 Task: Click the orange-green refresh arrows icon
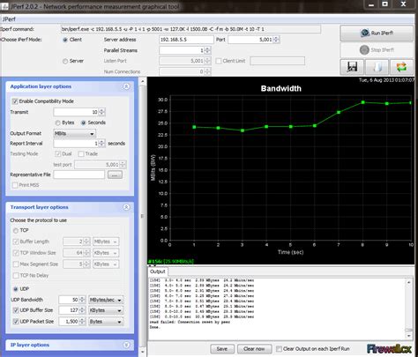(401, 67)
